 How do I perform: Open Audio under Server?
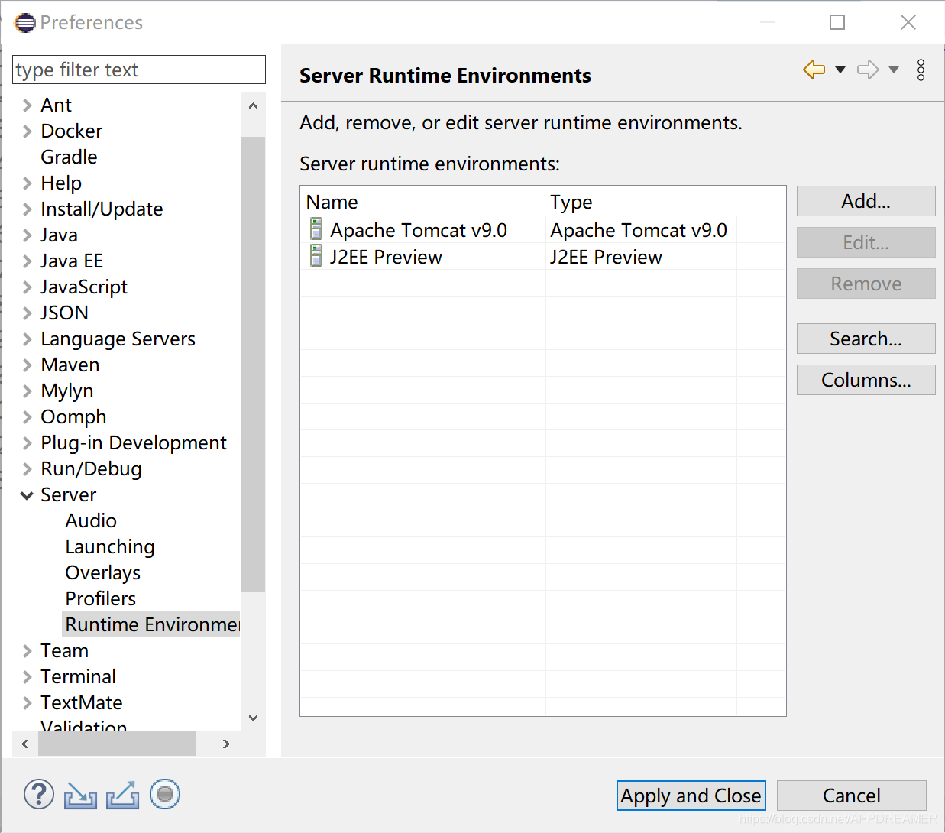(91, 520)
